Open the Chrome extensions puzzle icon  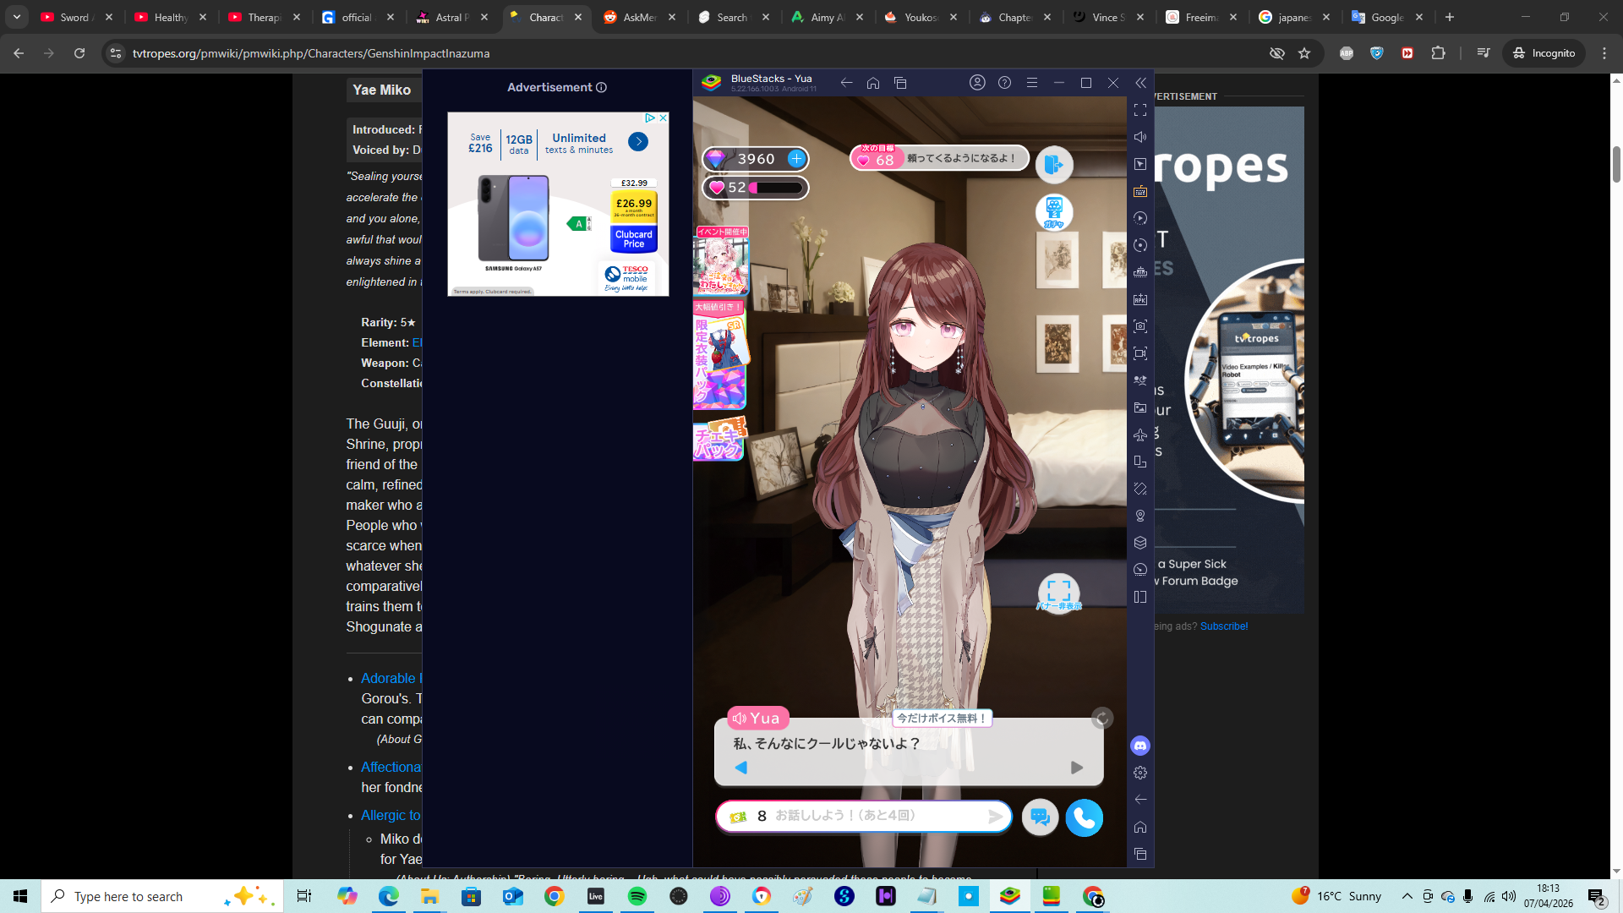[1438, 53]
